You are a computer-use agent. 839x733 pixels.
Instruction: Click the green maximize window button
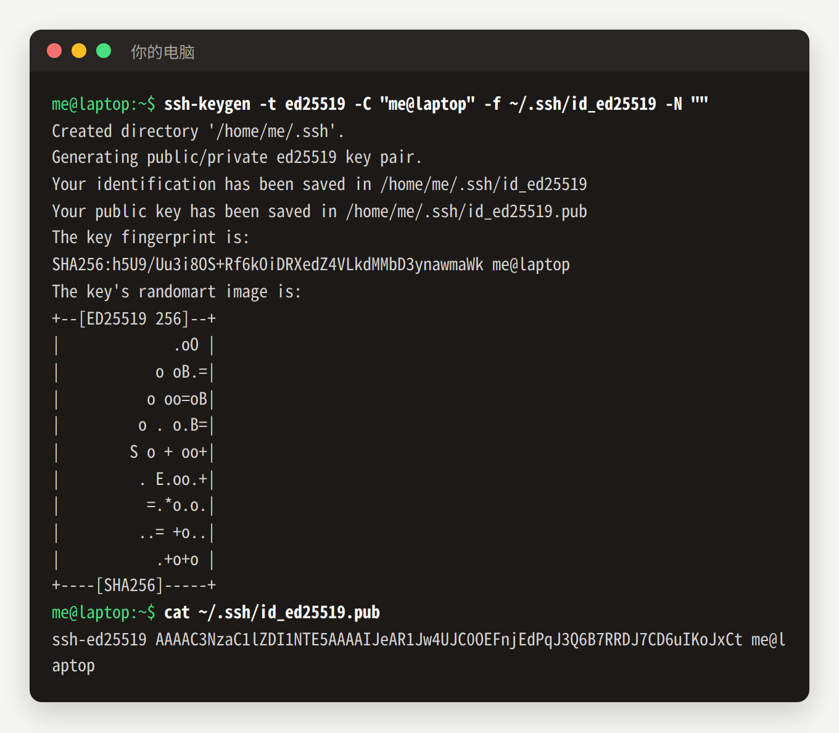104,51
